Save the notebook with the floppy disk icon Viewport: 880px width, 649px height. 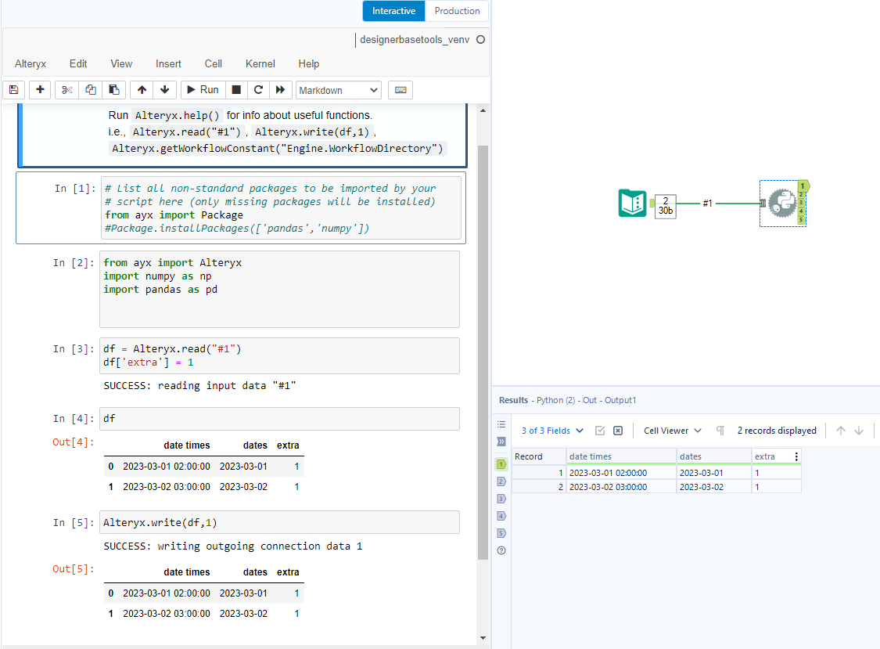pos(13,90)
